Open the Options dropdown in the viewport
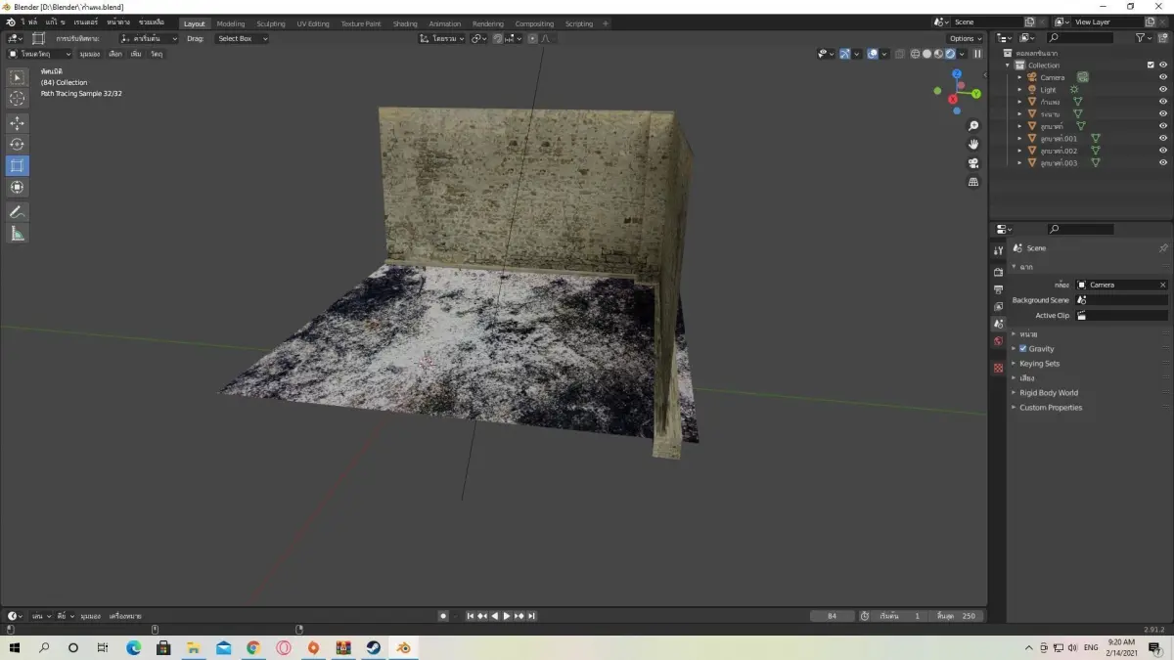 [x=965, y=38]
